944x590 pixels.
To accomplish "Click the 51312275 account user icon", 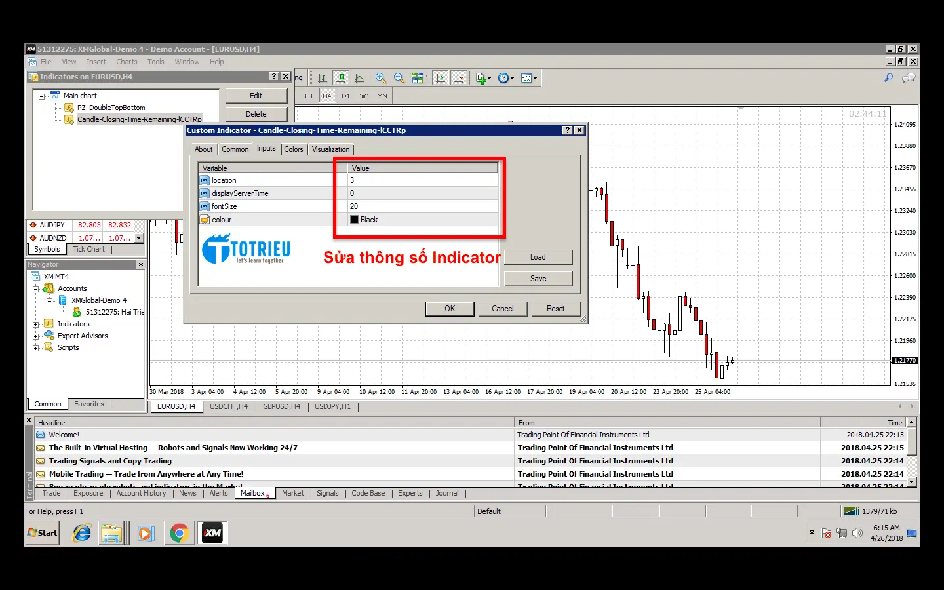I will pyautogui.click(x=77, y=312).
